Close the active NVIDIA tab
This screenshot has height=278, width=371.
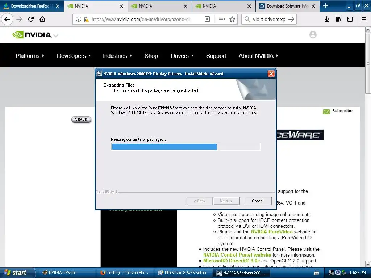pyautogui.click(x=121, y=6)
